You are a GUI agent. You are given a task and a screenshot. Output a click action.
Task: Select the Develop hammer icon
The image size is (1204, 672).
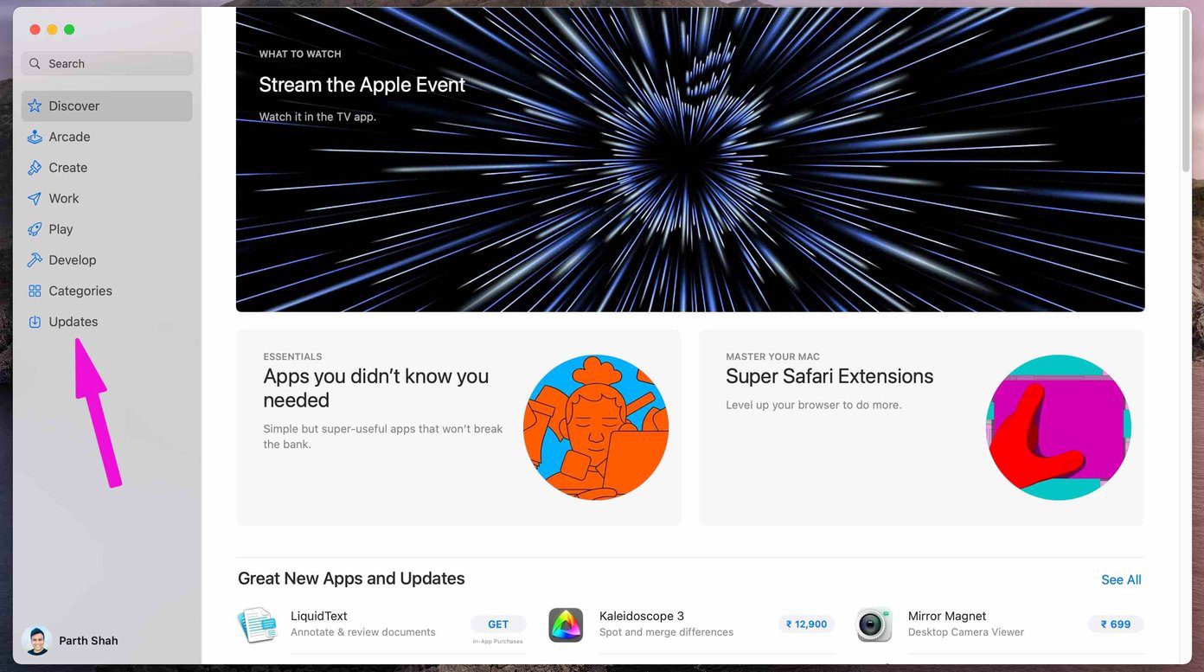[35, 259]
